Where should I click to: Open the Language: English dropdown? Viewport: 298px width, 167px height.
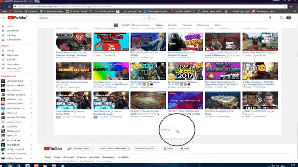tap(80, 148)
